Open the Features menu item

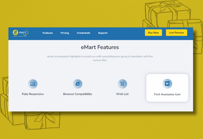[48, 33]
